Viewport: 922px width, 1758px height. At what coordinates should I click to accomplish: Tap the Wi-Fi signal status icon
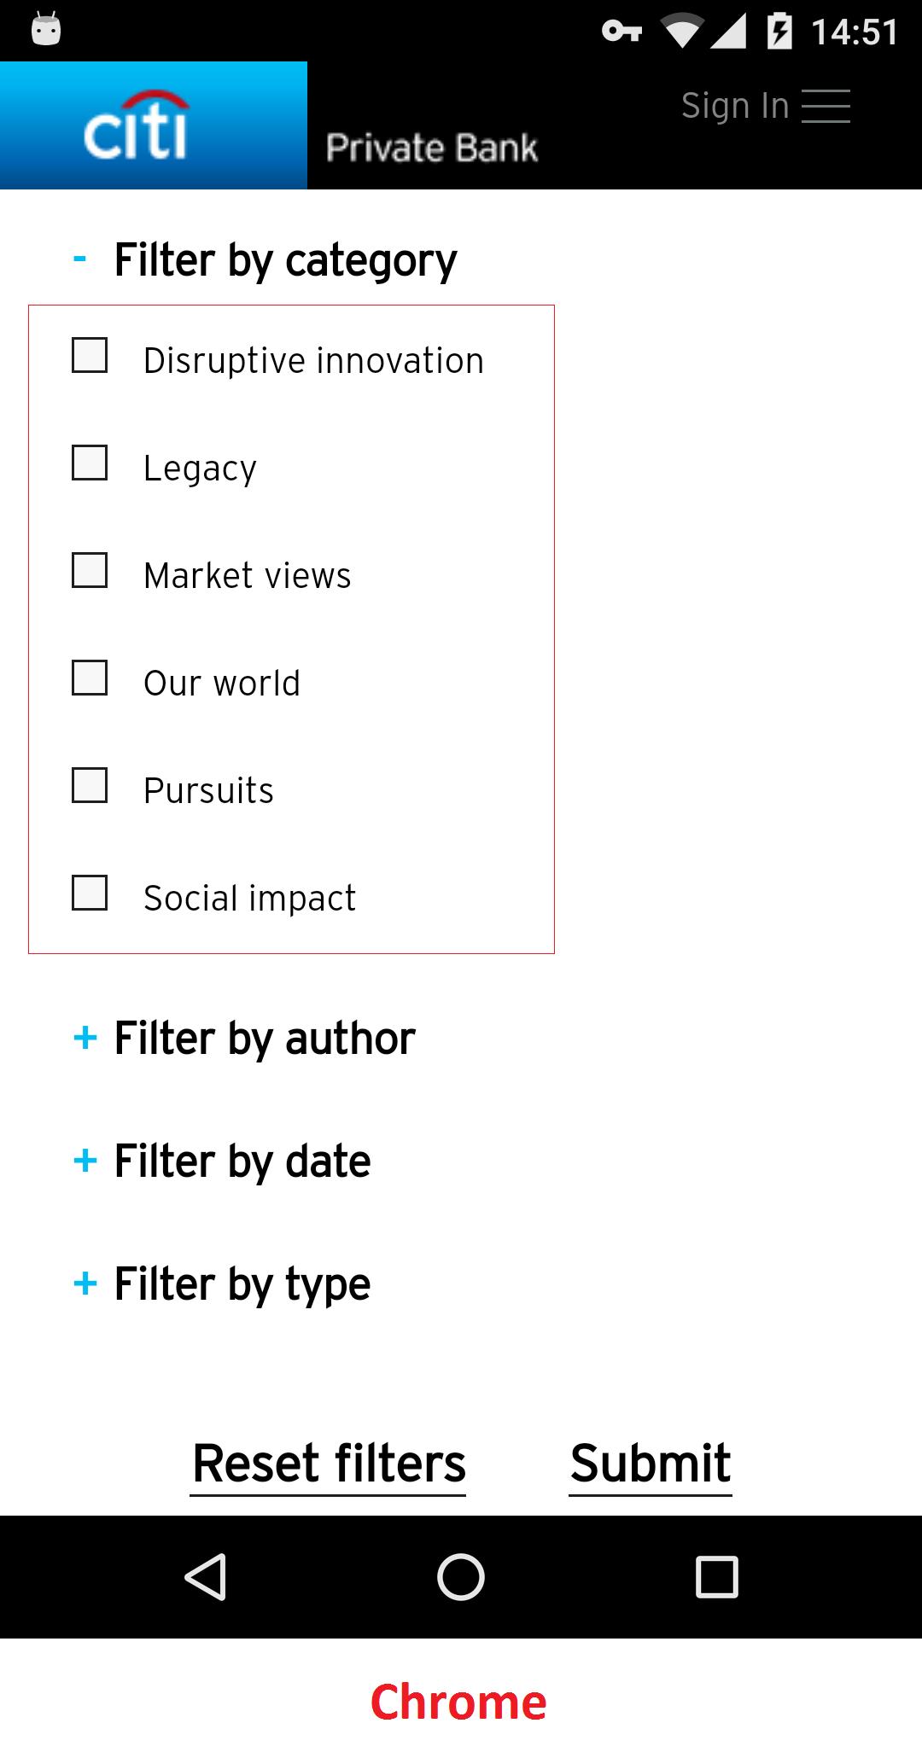pyautogui.click(x=681, y=32)
